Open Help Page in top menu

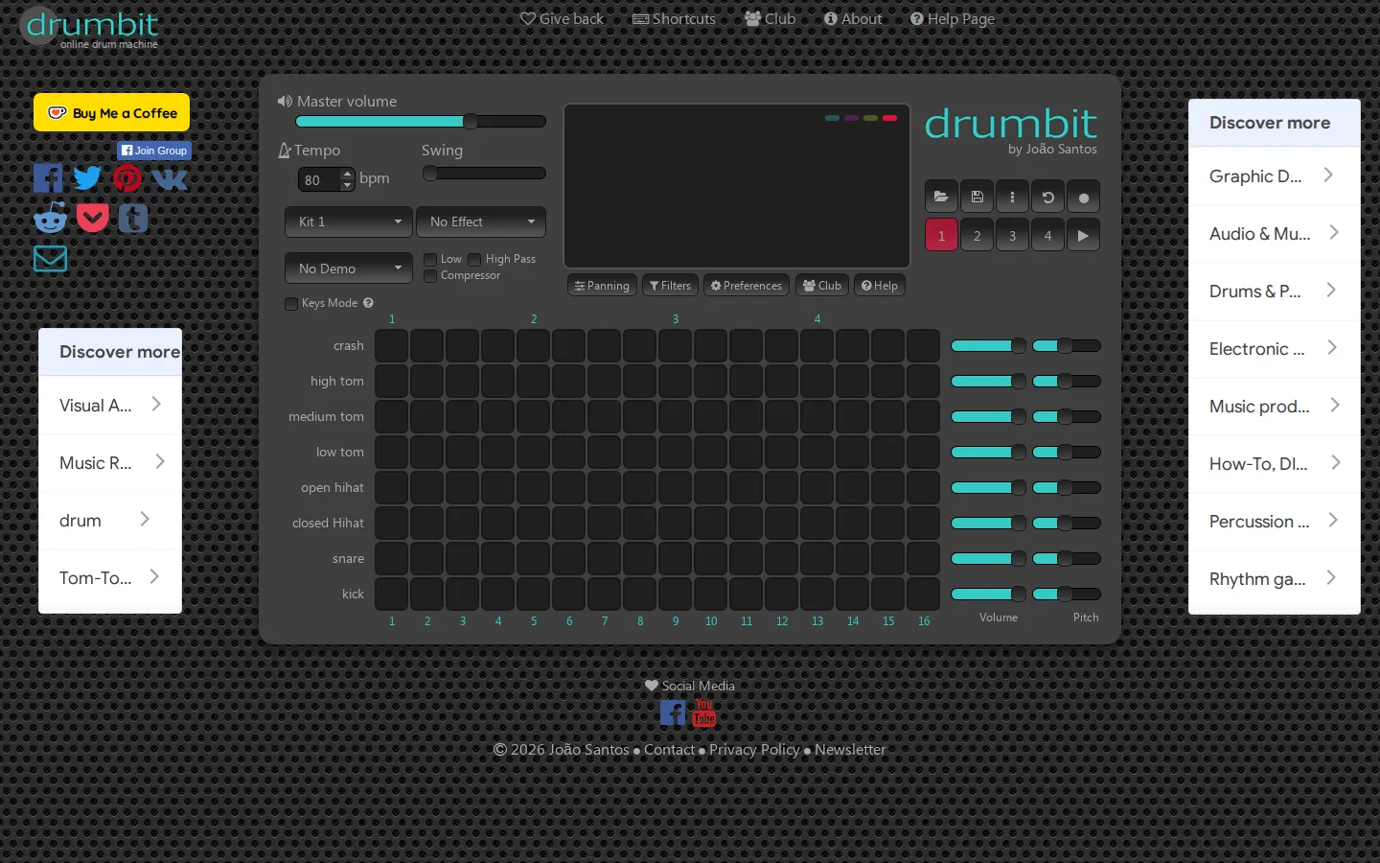(953, 18)
